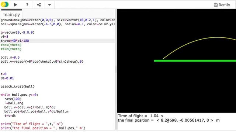The height and width of the screenshot is (132, 236).
Task: Click the line starting 'ground=box(pos=vector'
Action: [58, 20]
